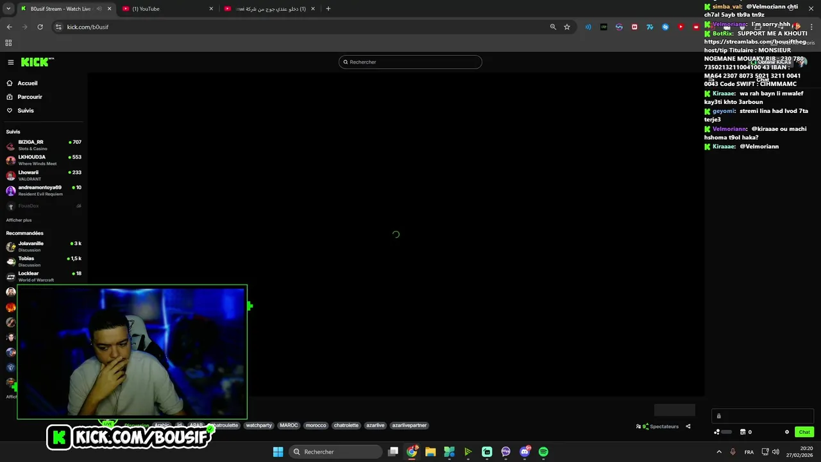Screen dimensions: 821x462
Task: Click the Spectateurs viewer count
Action: 657,426
